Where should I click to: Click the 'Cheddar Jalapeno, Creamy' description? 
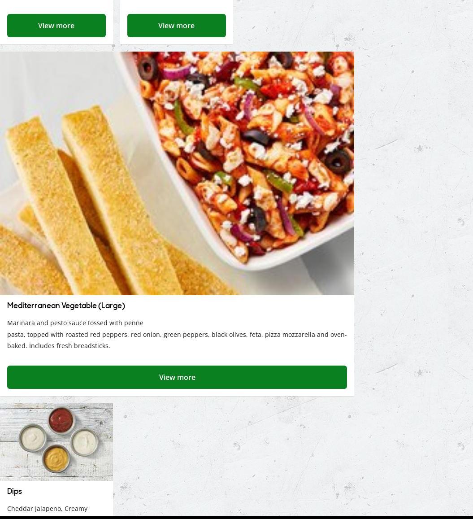(48, 508)
